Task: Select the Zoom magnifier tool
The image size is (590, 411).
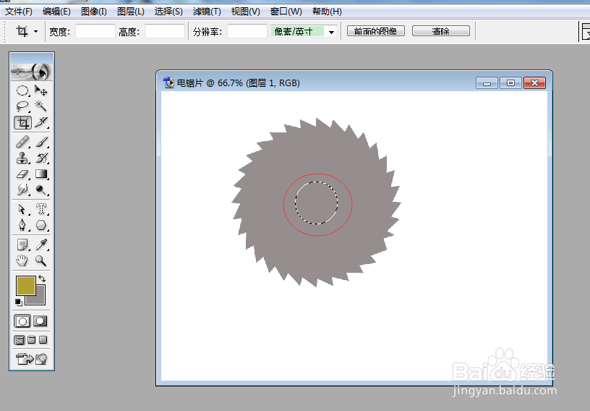Action: tap(41, 260)
